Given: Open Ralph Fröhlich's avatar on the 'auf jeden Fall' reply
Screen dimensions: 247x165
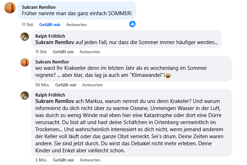Looking at the screenshot, I should click(x=25, y=37).
